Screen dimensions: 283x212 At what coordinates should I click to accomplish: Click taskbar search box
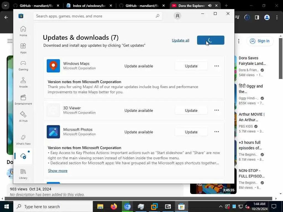tap(53, 206)
